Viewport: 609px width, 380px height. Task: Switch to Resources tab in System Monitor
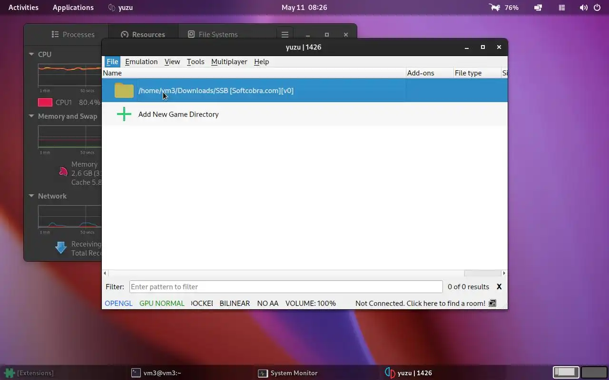pos(143,34)
